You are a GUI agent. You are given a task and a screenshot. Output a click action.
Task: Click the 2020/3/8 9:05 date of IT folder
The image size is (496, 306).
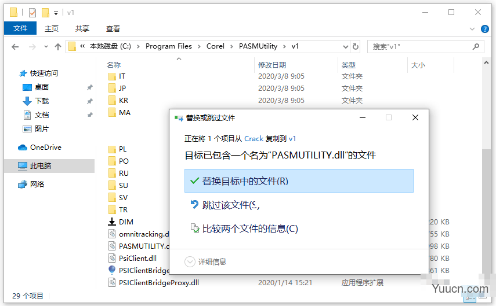click(281, 76)
